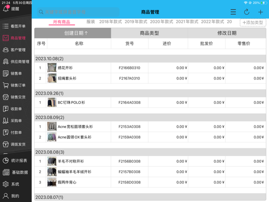Viewport: 269px width, 202px height.
Task: Open 调拨发货 in the sidebar
Action: (14, 144)
